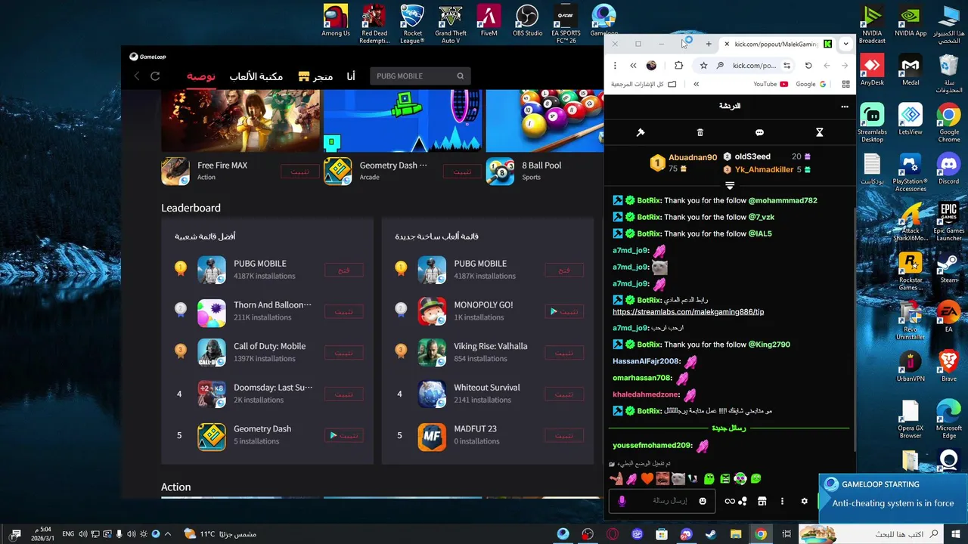968x544 pixels.
Task: Expand bookmarks bar overflow chevron
Action: (x=696, y=84)
